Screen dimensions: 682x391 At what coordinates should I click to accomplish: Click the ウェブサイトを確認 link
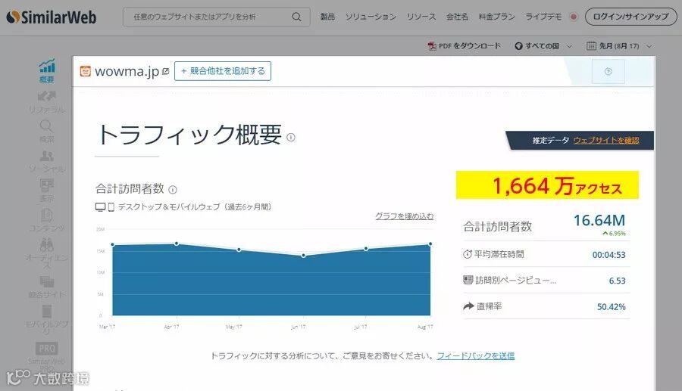coord(606,140)
